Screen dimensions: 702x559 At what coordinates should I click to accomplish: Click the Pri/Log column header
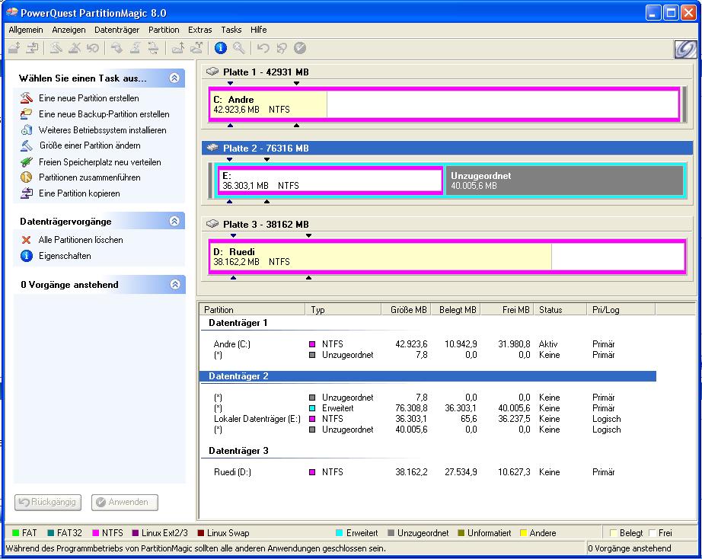(x=621, y=309)
